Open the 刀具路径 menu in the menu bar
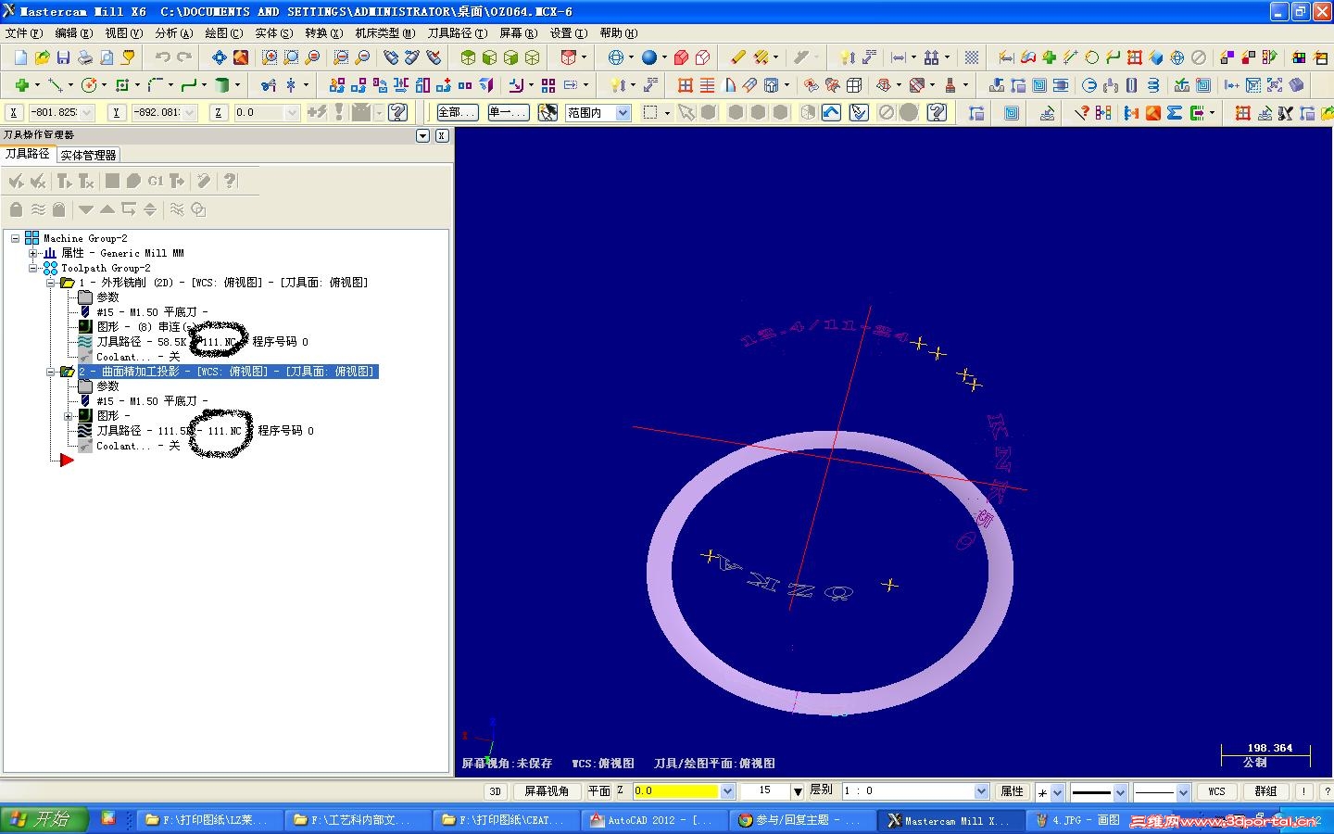1334x834 pixels. [458, 33]
